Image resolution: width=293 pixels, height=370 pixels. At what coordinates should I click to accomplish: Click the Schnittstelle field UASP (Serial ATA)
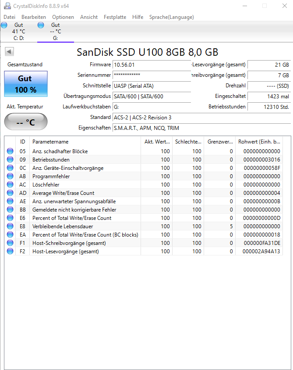coord(152,86)
